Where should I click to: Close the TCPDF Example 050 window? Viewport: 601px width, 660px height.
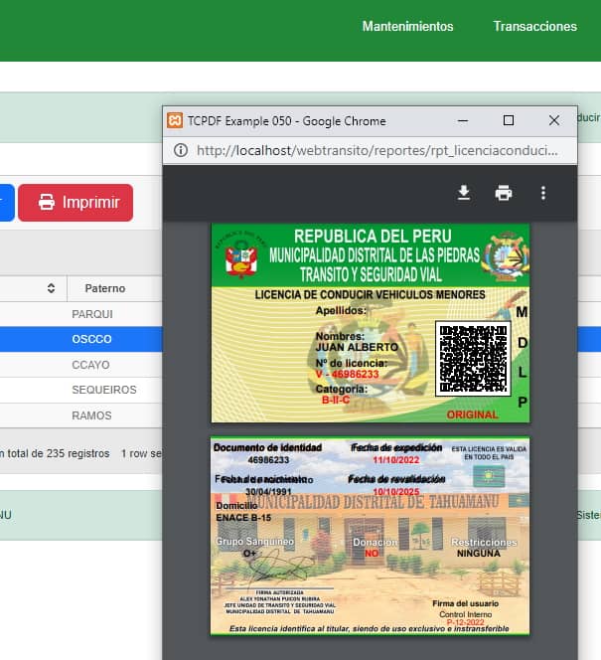click(x=554, y=120)
